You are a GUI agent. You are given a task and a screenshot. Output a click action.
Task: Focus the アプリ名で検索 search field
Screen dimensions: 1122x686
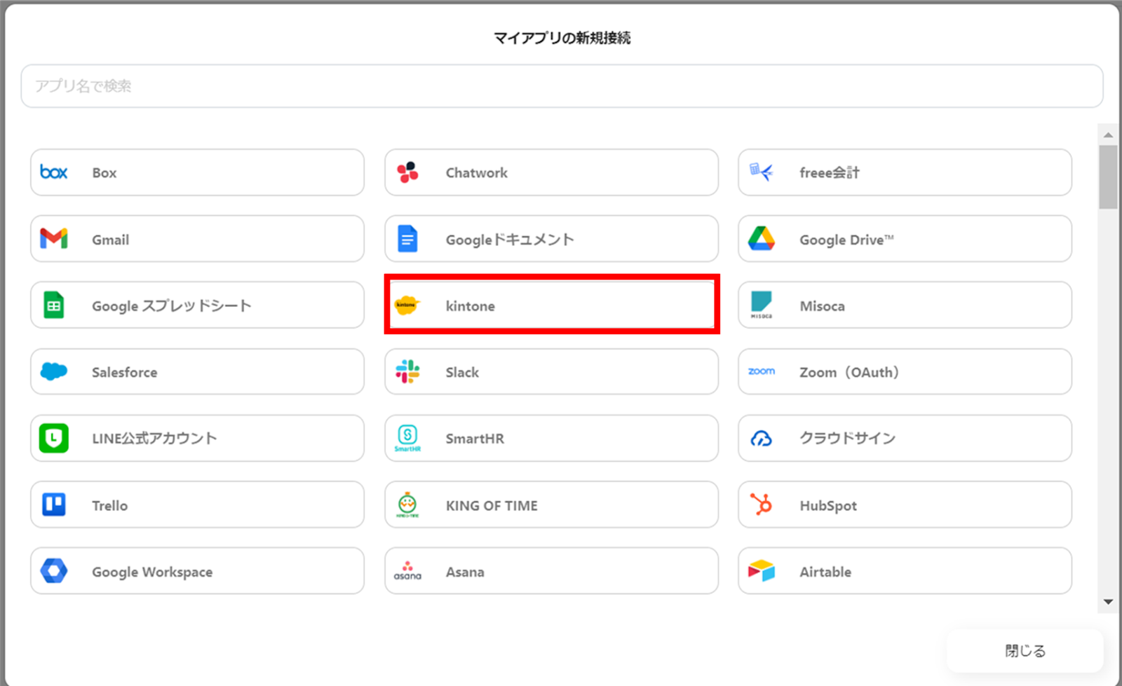(x=561, y=86)
